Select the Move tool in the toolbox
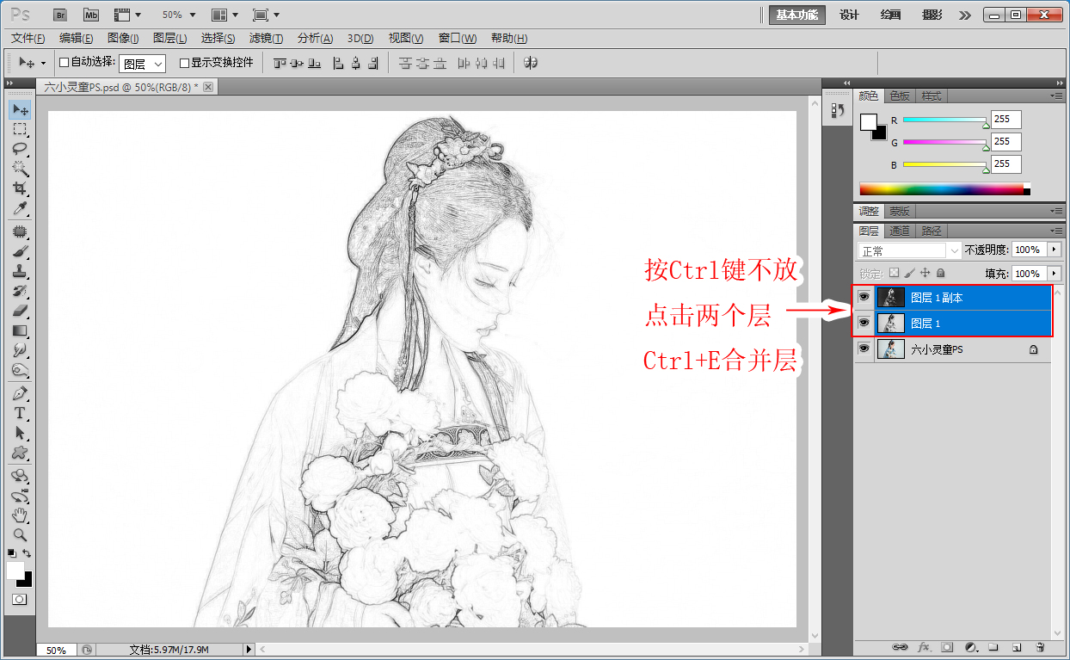Screen dimensions: 1070x660 click(x=20, y=110)
